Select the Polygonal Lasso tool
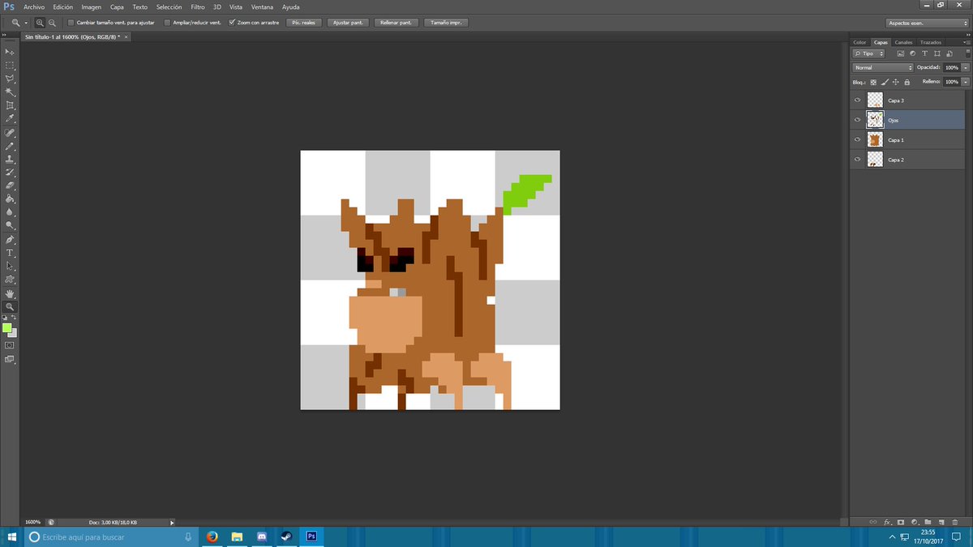The width and height of the screenshot is (973, 547). 10,79
